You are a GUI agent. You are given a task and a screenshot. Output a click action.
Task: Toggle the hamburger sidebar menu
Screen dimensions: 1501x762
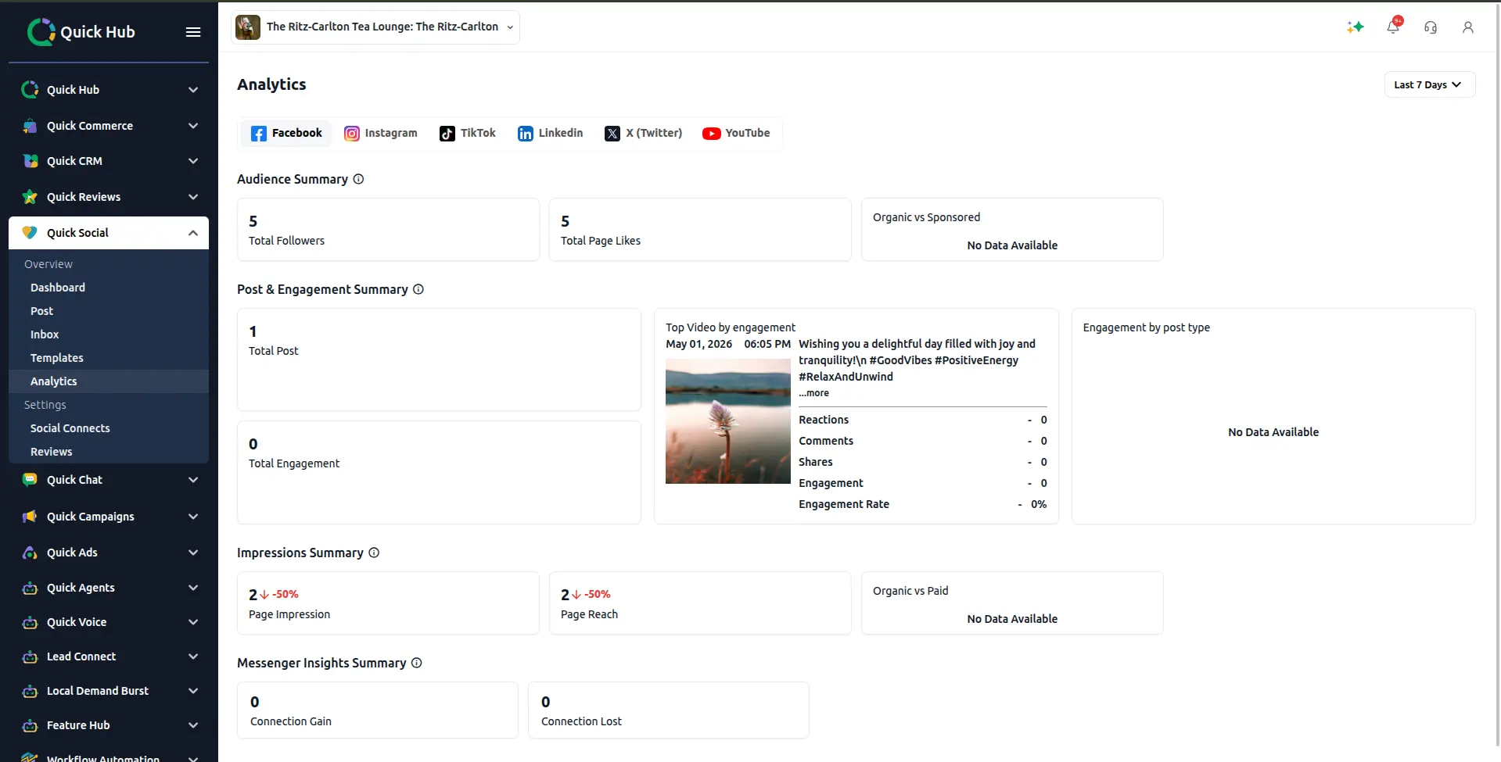point(193,32)
